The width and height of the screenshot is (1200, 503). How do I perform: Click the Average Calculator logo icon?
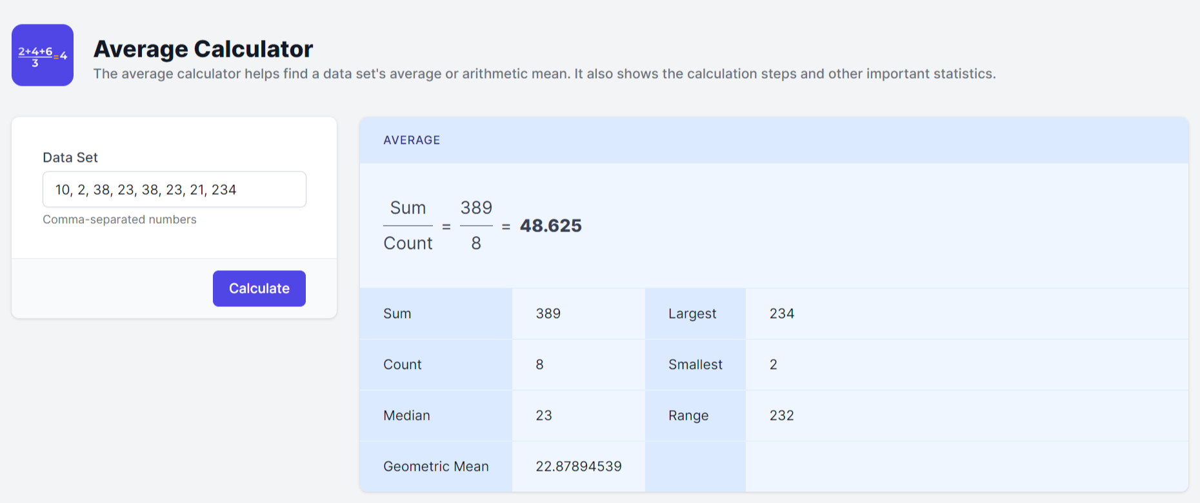43,55
